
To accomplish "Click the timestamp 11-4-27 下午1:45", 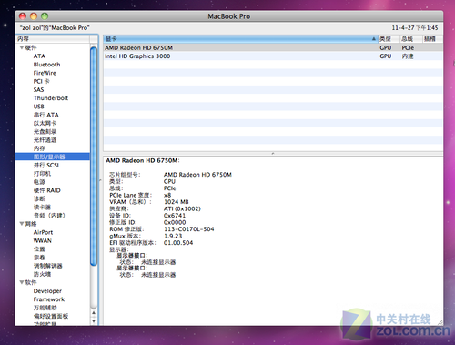I will tap(415, 28).
